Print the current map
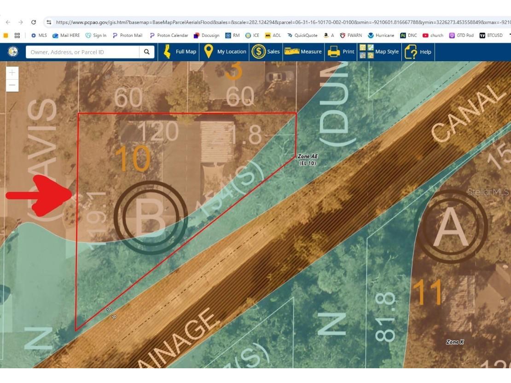 pyautogui.click(x=341, y=52)
